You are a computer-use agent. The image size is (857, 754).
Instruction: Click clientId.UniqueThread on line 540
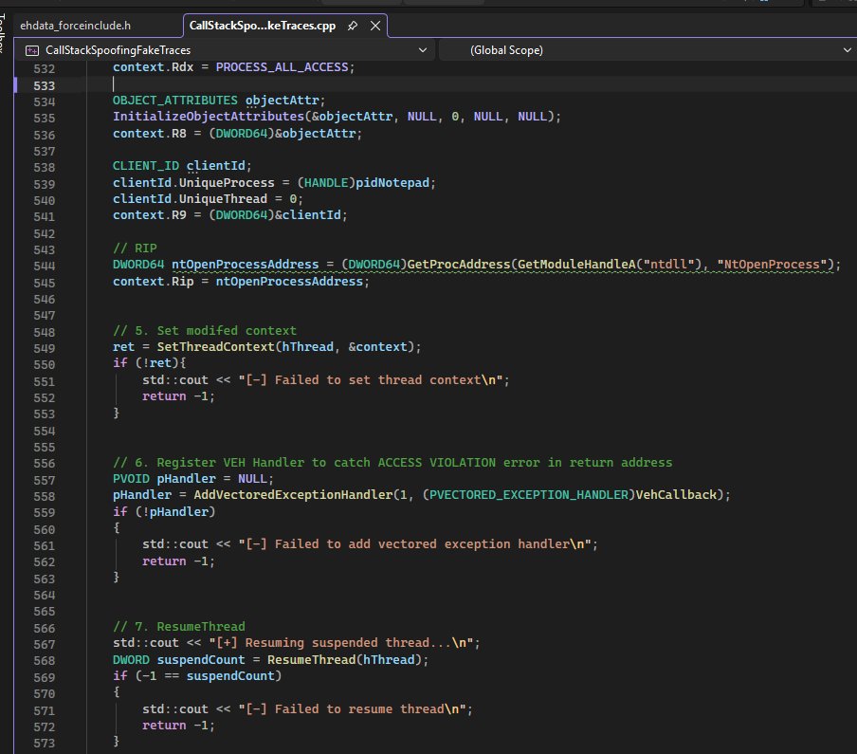pyautogui.click(x=190, y=198)
